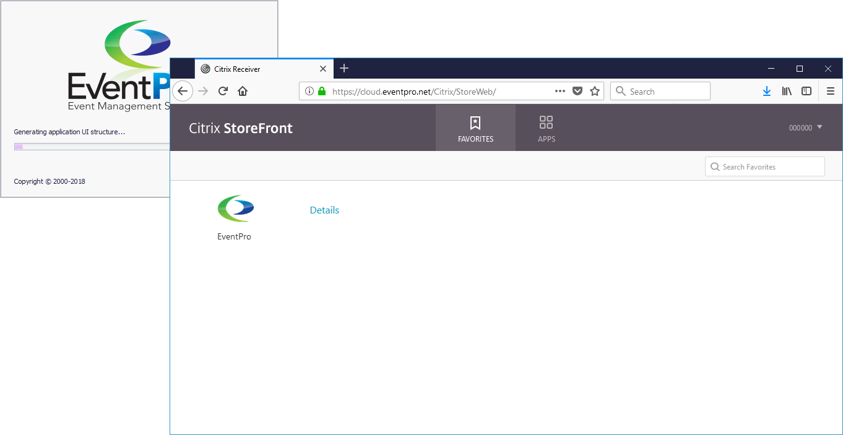The image size is (843, 435).
Task: Click the browser Search box
Action: 660,91
